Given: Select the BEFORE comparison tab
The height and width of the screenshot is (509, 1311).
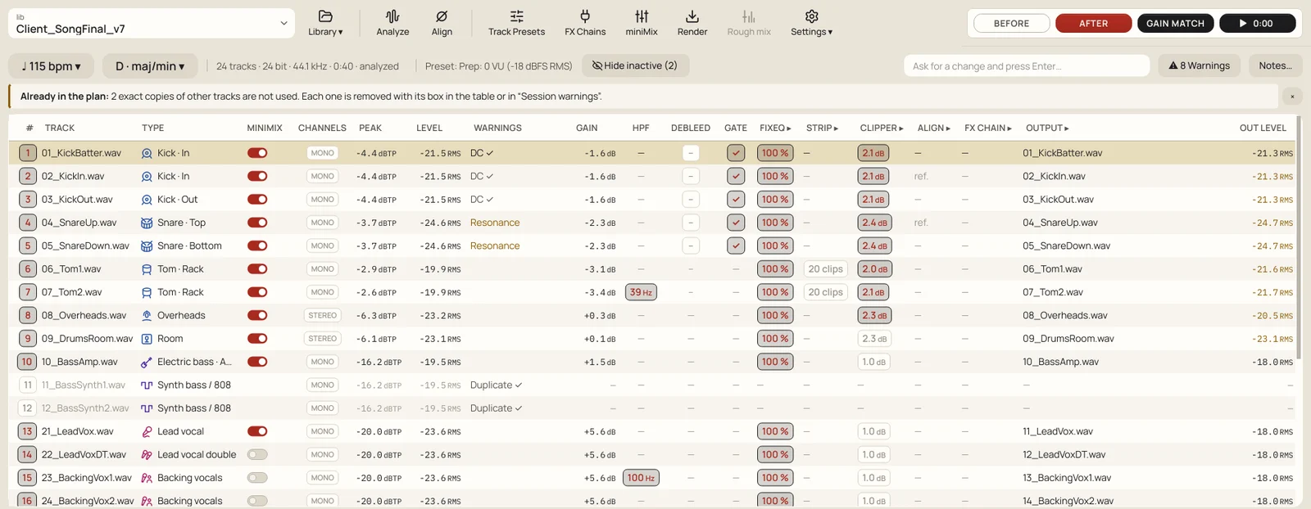Looking at the screenshot, I should [1011, 24].
